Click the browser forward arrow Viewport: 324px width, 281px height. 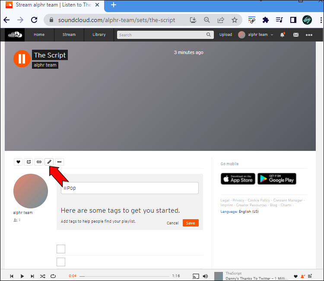pos(20,20)
